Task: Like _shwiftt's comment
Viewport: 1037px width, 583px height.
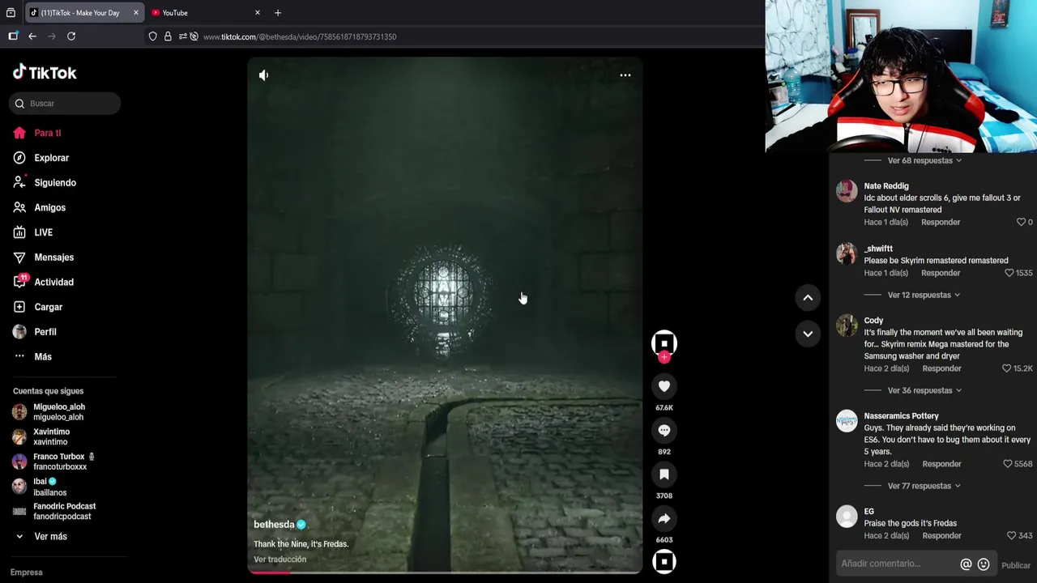Action: 1009,273
